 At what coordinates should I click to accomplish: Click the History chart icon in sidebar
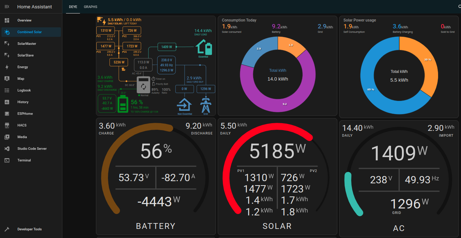pyautogui.click(x=7, y=102)
